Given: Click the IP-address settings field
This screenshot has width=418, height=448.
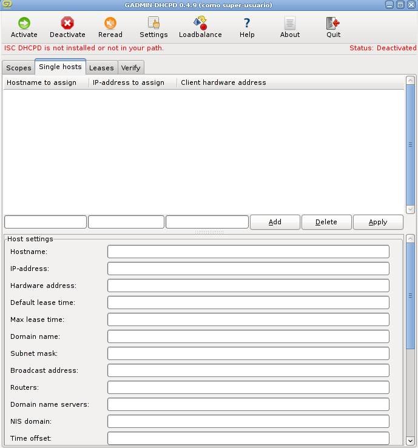Looking at the screenshot, I should [x=248, y=269].
